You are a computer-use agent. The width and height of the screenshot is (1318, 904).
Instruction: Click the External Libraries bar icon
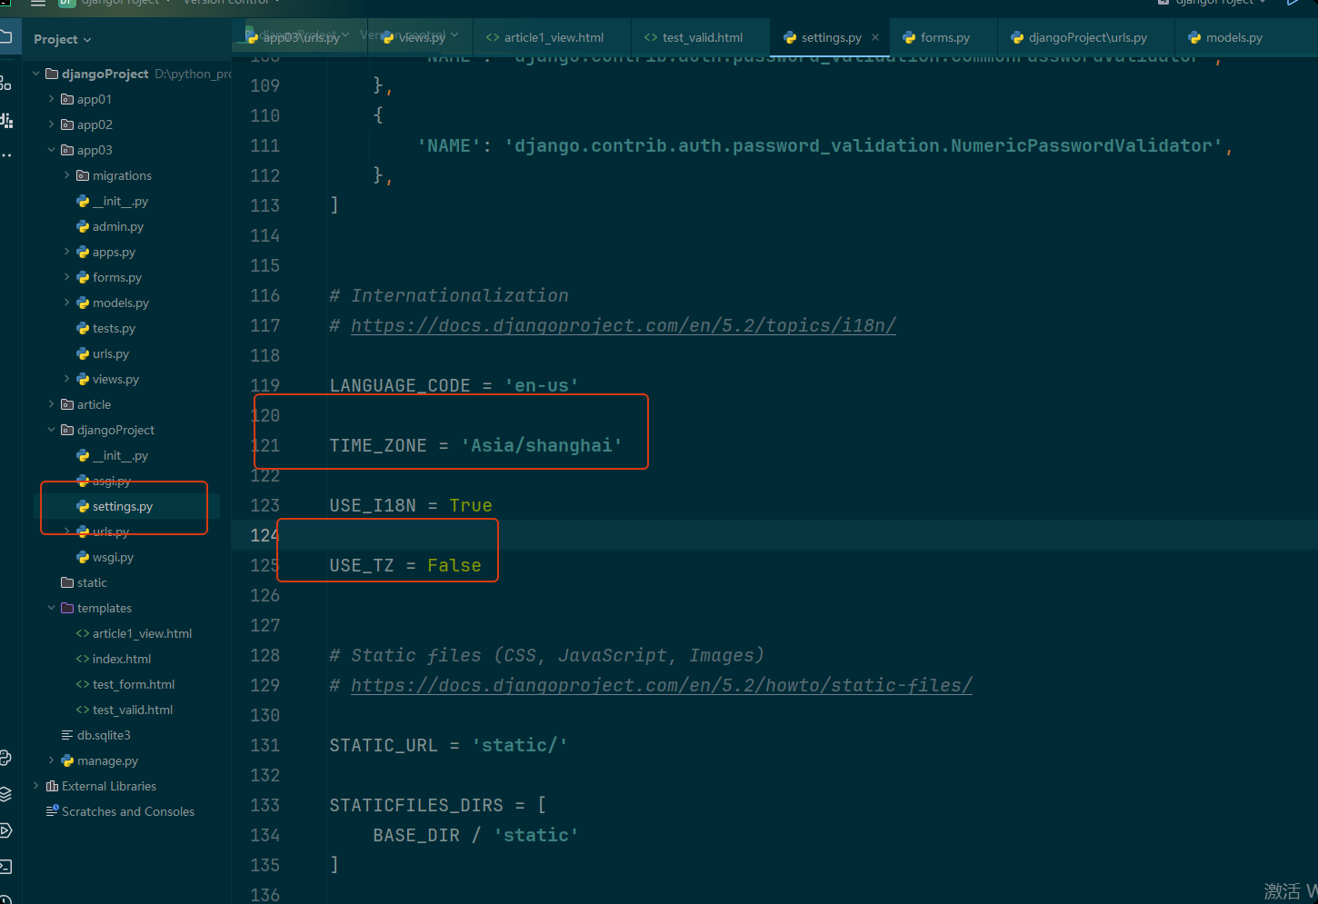click(x=52, y=786)
